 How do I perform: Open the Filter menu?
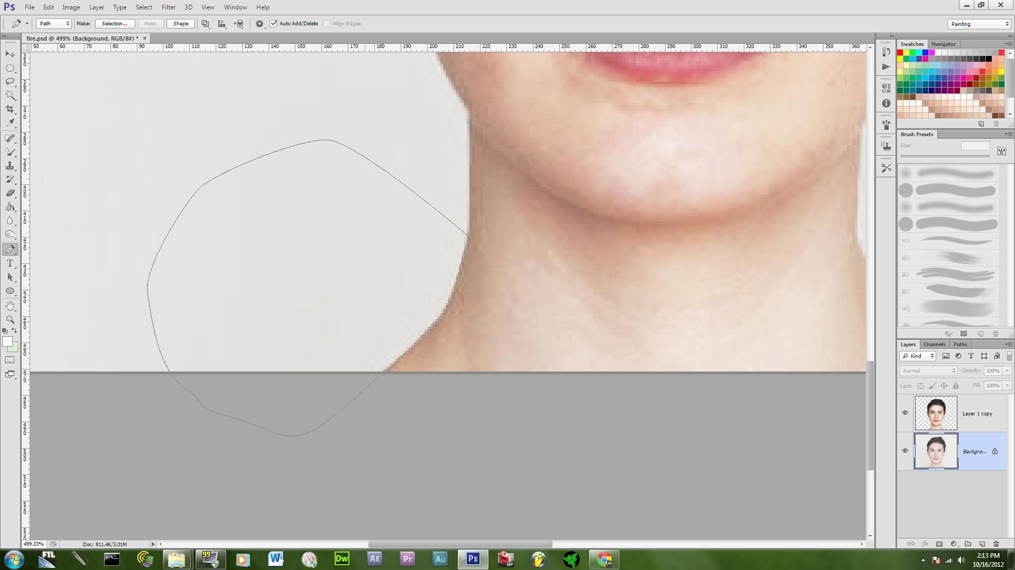click(168, 7)
